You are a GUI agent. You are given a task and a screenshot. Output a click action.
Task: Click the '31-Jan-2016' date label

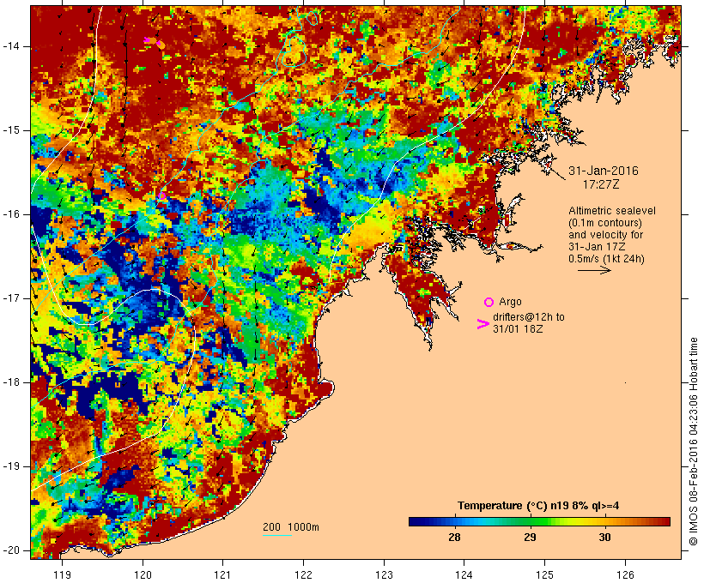click(x=603, y=171)
